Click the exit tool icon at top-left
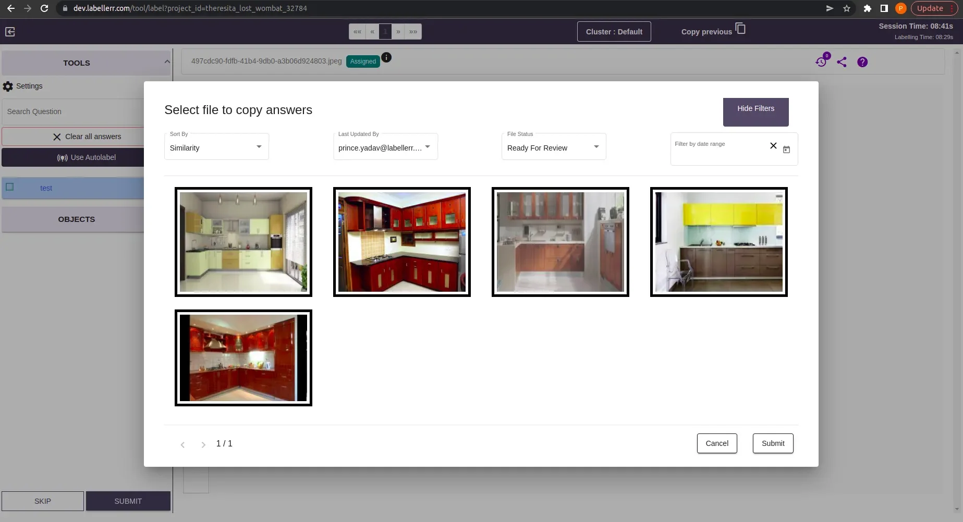This screenshot has height=522, width=963. pyautogui.click(x=10, y=32)
